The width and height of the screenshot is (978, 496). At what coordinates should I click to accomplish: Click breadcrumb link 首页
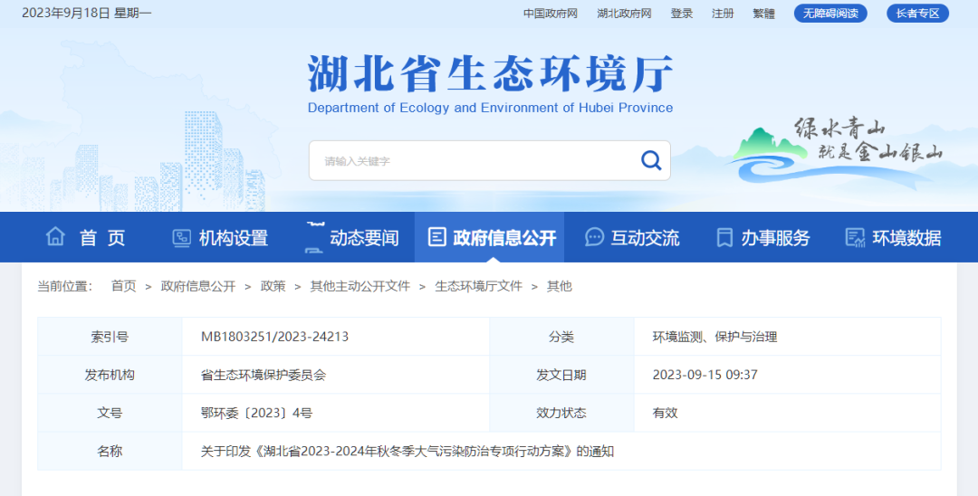click(123, 286)
